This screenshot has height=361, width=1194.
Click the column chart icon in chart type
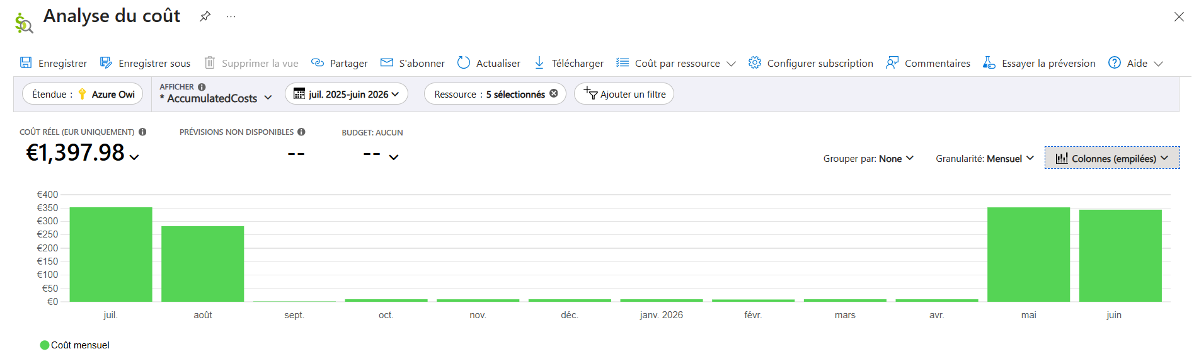pyautogui.click(x=1062, y=158)
